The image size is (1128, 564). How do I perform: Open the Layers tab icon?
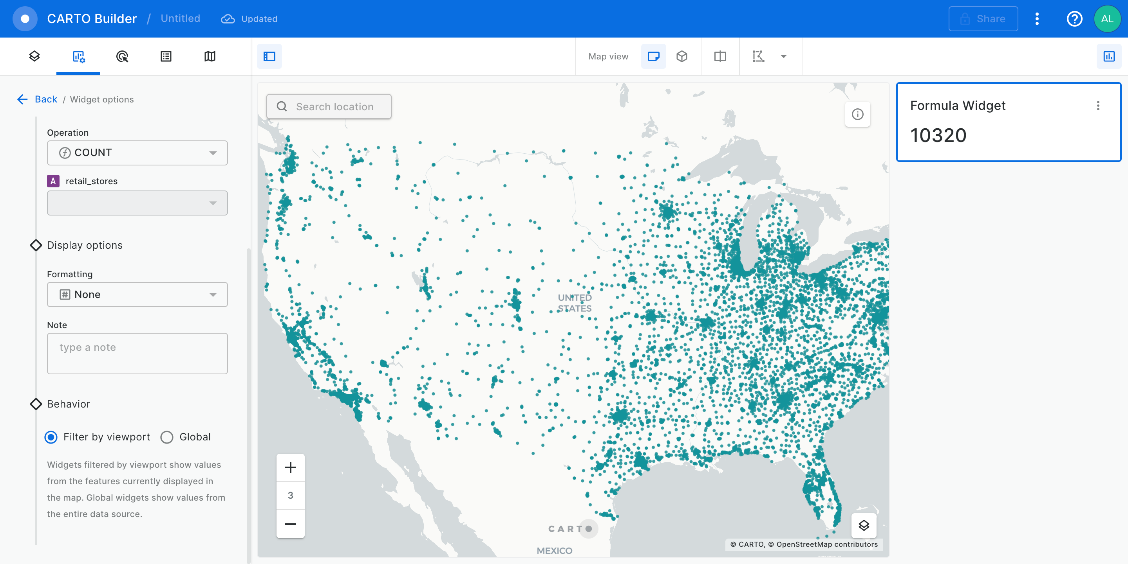[34, 56]
